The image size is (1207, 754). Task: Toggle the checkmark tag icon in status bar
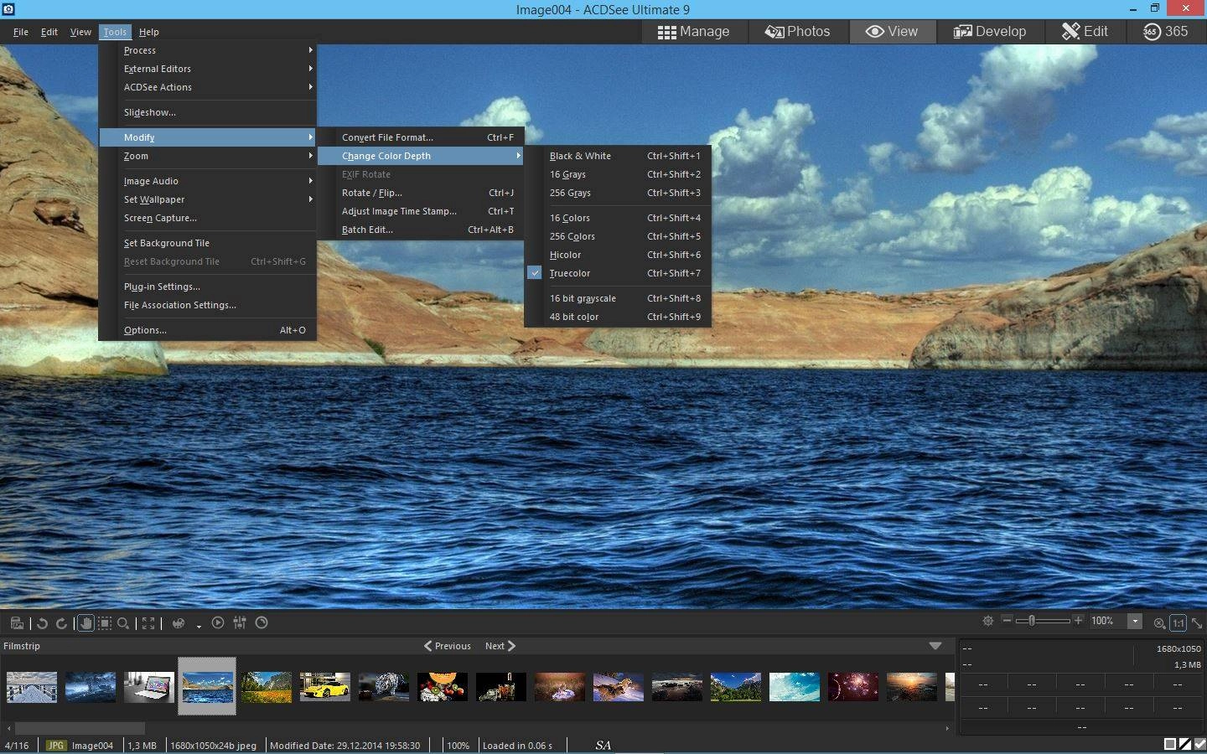(x=1199, y=744)
